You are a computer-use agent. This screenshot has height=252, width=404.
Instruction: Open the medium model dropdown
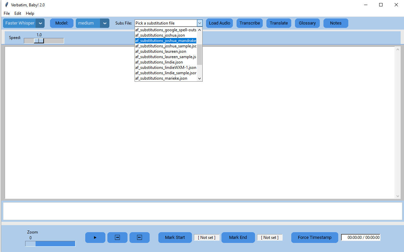coord(105,23)
